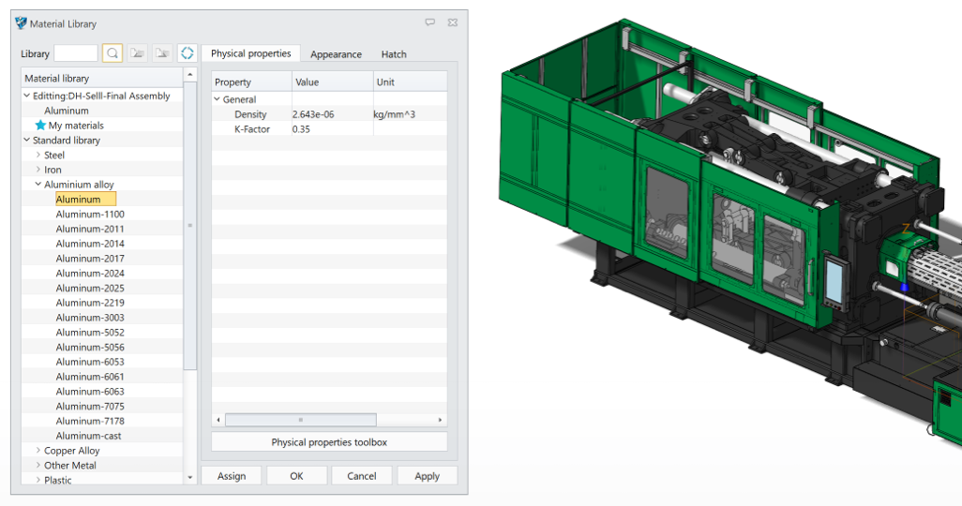Screen dimensions: 962x506
Task: Click the first folder import icon
Action: pyautogui.click(x=137, y=53)
